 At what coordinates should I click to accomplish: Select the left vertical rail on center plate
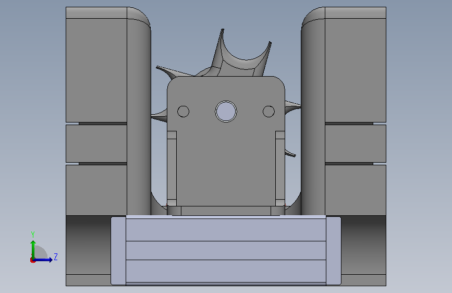pos(172,168)
